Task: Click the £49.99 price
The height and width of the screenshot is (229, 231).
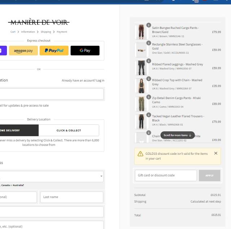Action: tap(217, 140)
